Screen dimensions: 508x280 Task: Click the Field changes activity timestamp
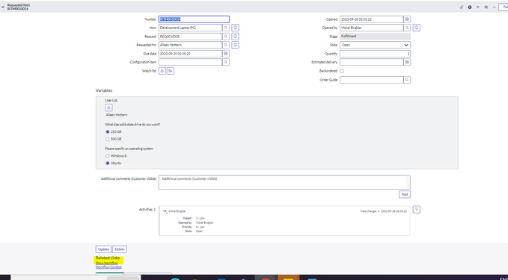394,211
